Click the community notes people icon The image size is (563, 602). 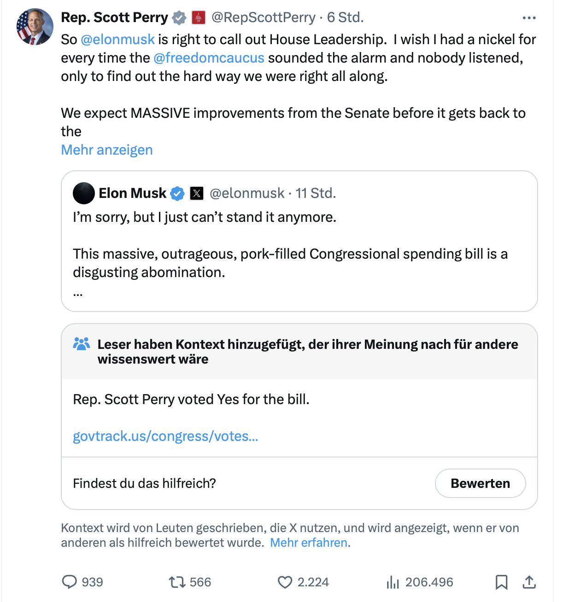click(82, 344)
